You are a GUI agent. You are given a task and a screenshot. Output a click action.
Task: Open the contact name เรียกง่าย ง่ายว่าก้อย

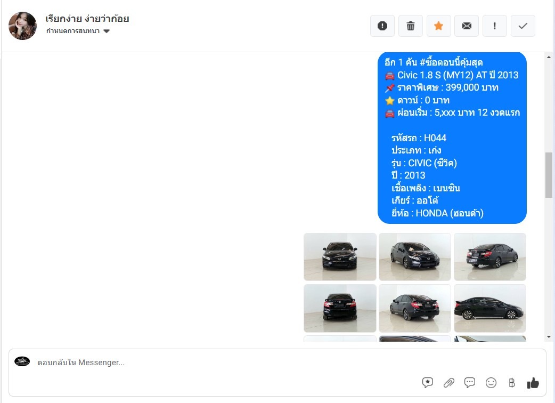click(87, 19)
